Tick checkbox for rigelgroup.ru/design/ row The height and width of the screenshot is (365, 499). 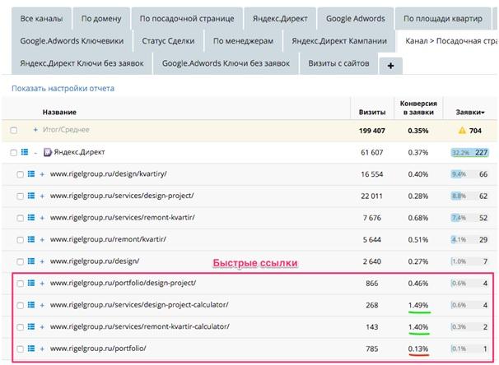pyautogui.click(x=20, y=261)
